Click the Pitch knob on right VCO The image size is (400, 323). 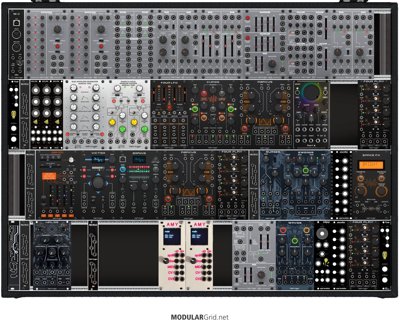(x=185, y=52)
